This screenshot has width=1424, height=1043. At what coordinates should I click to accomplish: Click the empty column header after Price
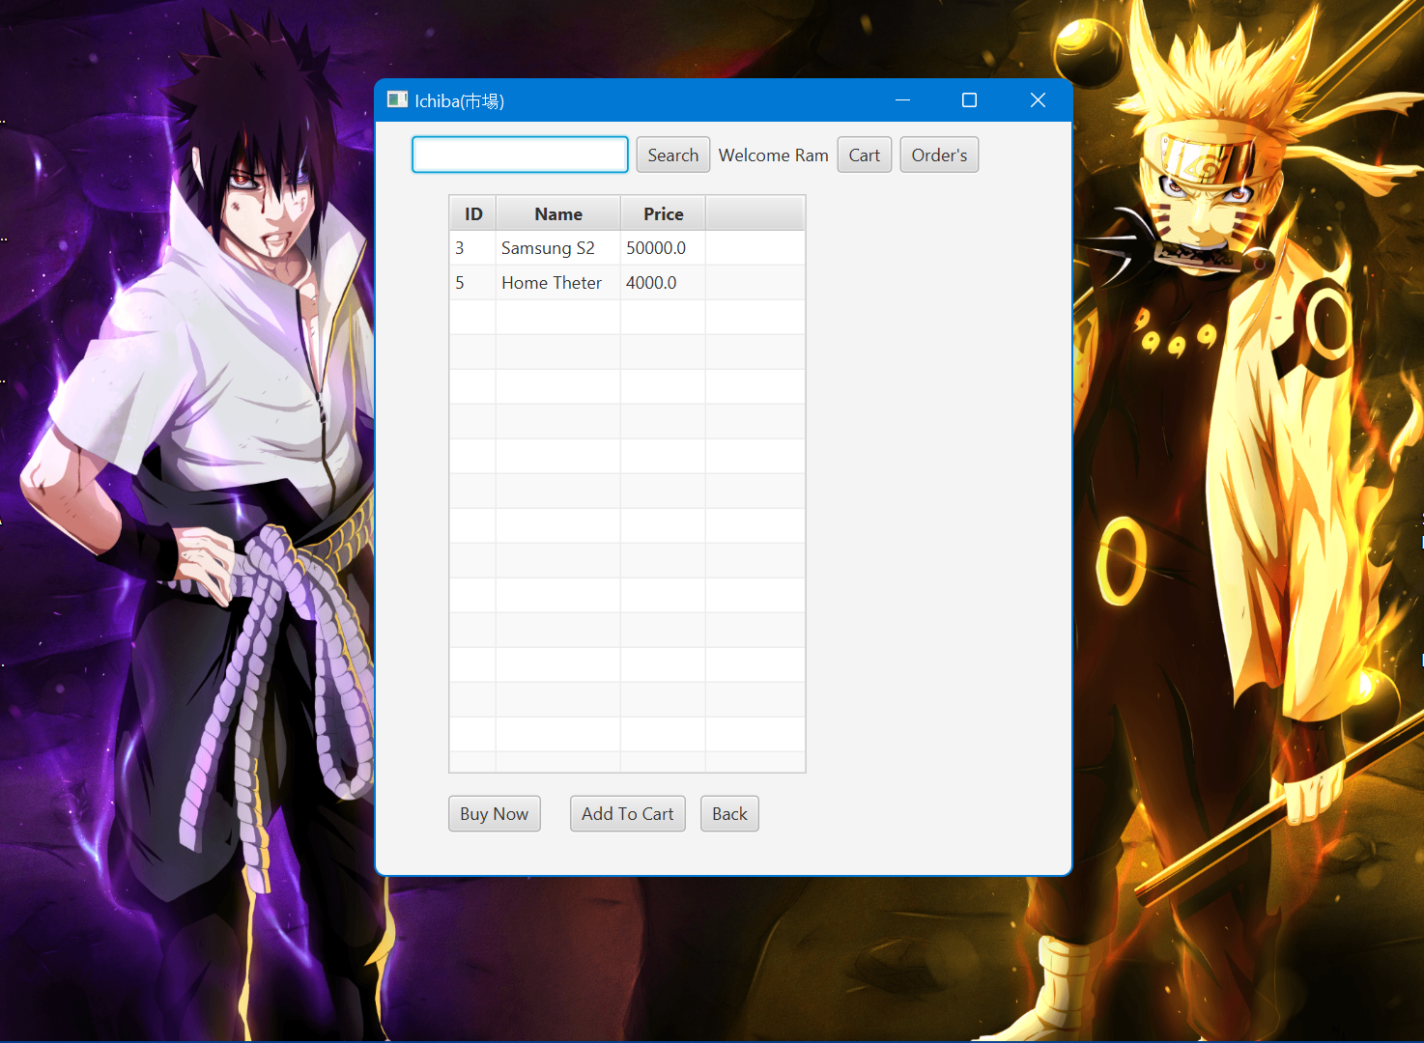755,213
